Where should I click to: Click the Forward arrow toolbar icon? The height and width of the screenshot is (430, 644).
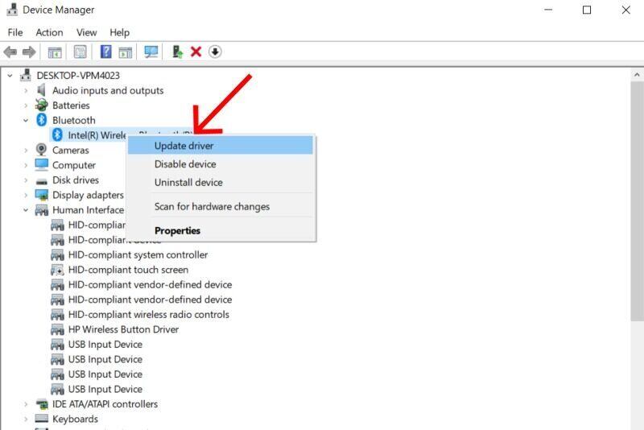coord(29,52)
